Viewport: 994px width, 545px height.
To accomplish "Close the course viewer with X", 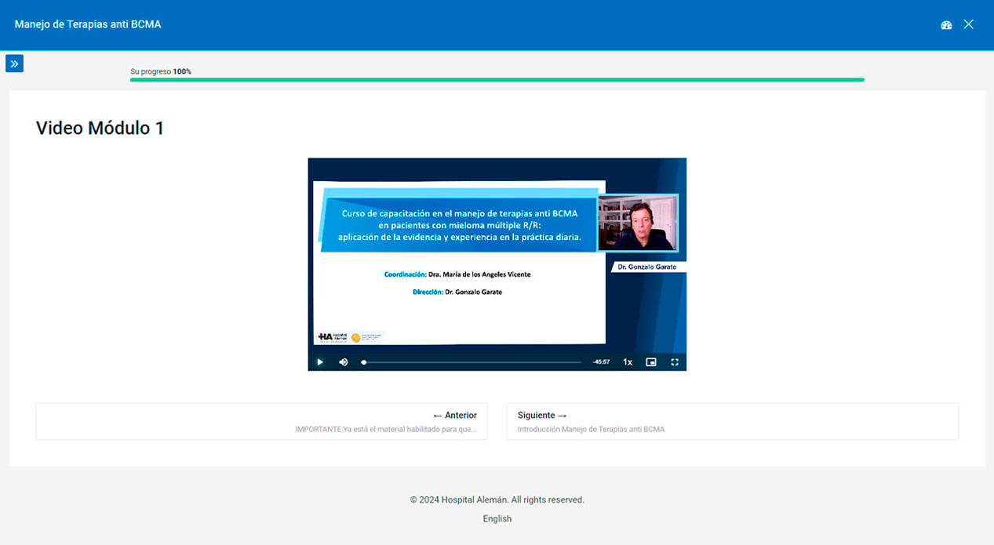I will tap(968, 24).
